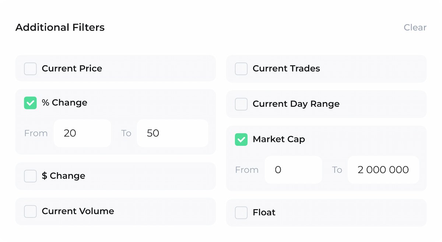Toggle the green Market Cap checkmark off

click(x=241, y=140)
